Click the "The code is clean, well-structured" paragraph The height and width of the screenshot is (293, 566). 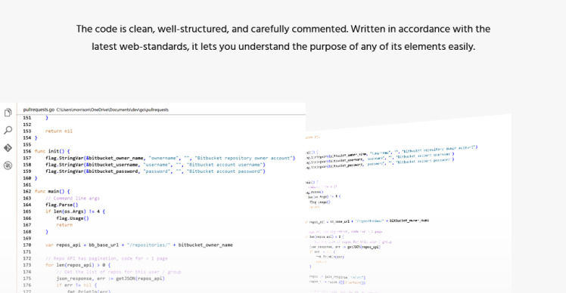pos(283,38)
